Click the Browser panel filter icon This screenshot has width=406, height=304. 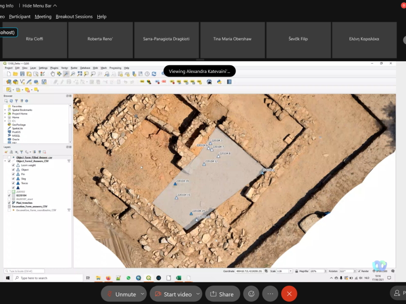[x=16, y=101]
